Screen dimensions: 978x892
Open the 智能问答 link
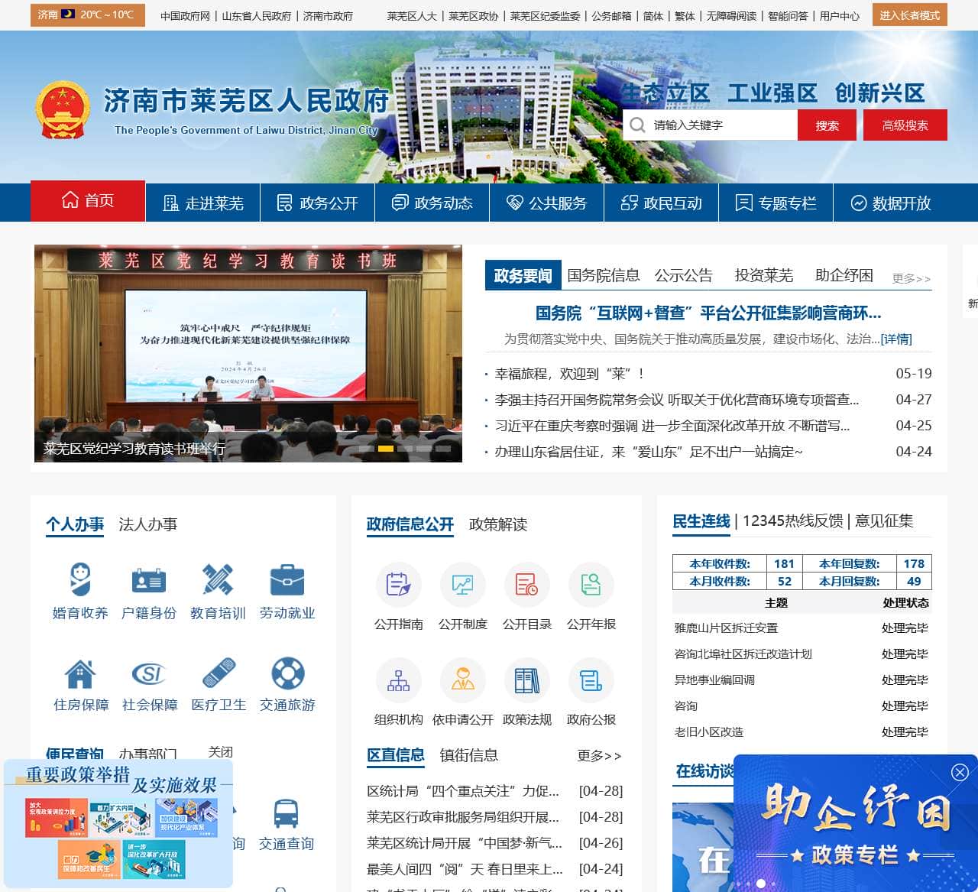point(788,15)
